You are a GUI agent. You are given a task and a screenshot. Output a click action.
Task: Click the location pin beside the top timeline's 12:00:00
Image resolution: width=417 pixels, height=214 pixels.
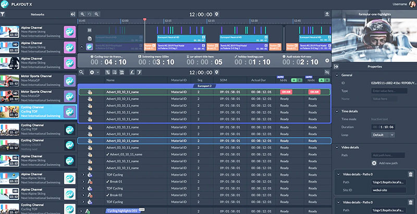pos(217,14)
